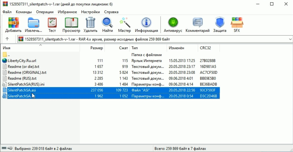Maximize the WinRAR window
293x152 pixels.
tap(272, 4)
